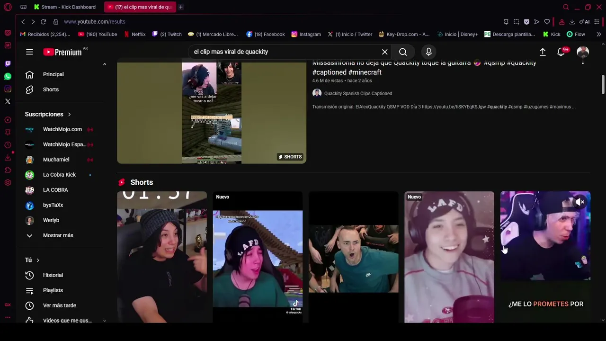
Task: Select the YouTube results tab
Action: [x=140, y=7]
